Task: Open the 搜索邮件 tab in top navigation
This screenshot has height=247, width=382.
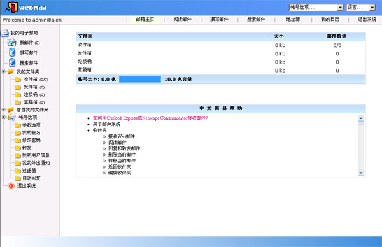Action: point(256,20)
